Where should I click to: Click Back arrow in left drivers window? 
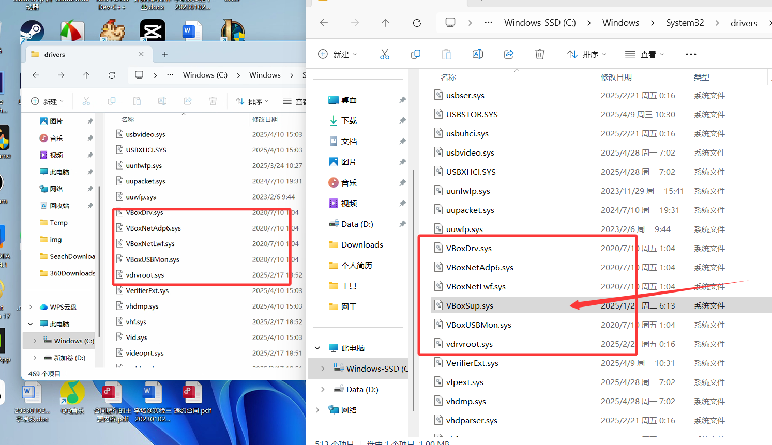[x=36, y=75]
